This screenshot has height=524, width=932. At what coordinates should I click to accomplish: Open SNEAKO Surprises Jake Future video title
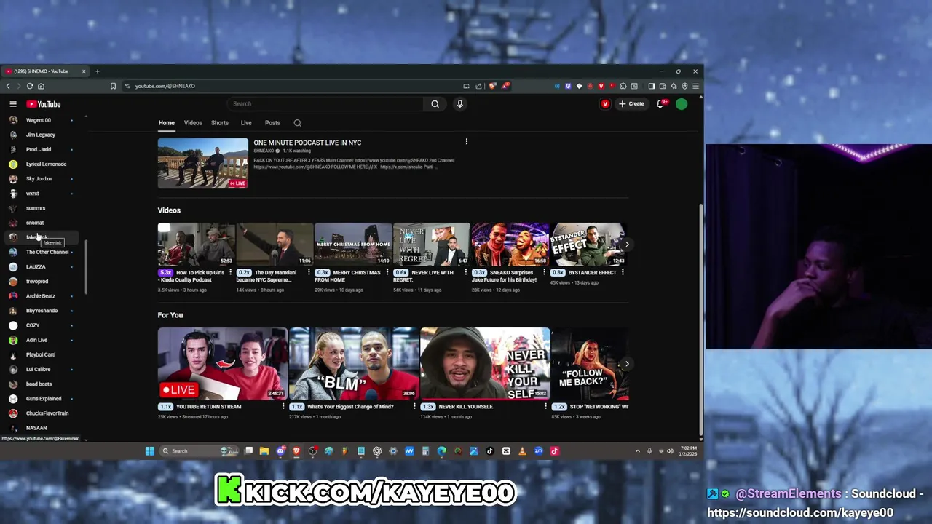click(504, 276)
